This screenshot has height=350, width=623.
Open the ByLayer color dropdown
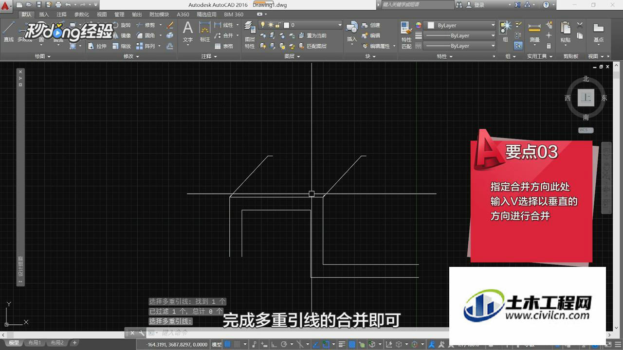pyautogui.click(x=460, y=25)
